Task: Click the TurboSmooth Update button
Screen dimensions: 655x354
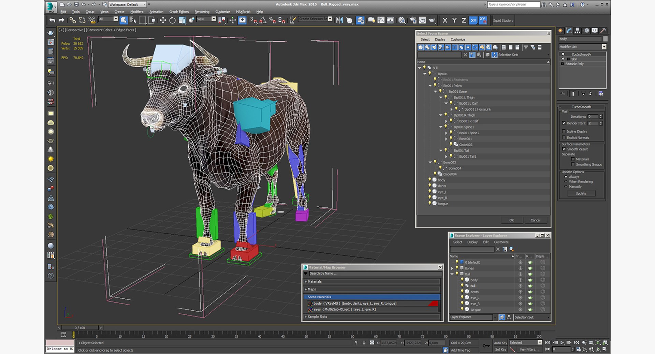Action: click(x=581, y=193)
